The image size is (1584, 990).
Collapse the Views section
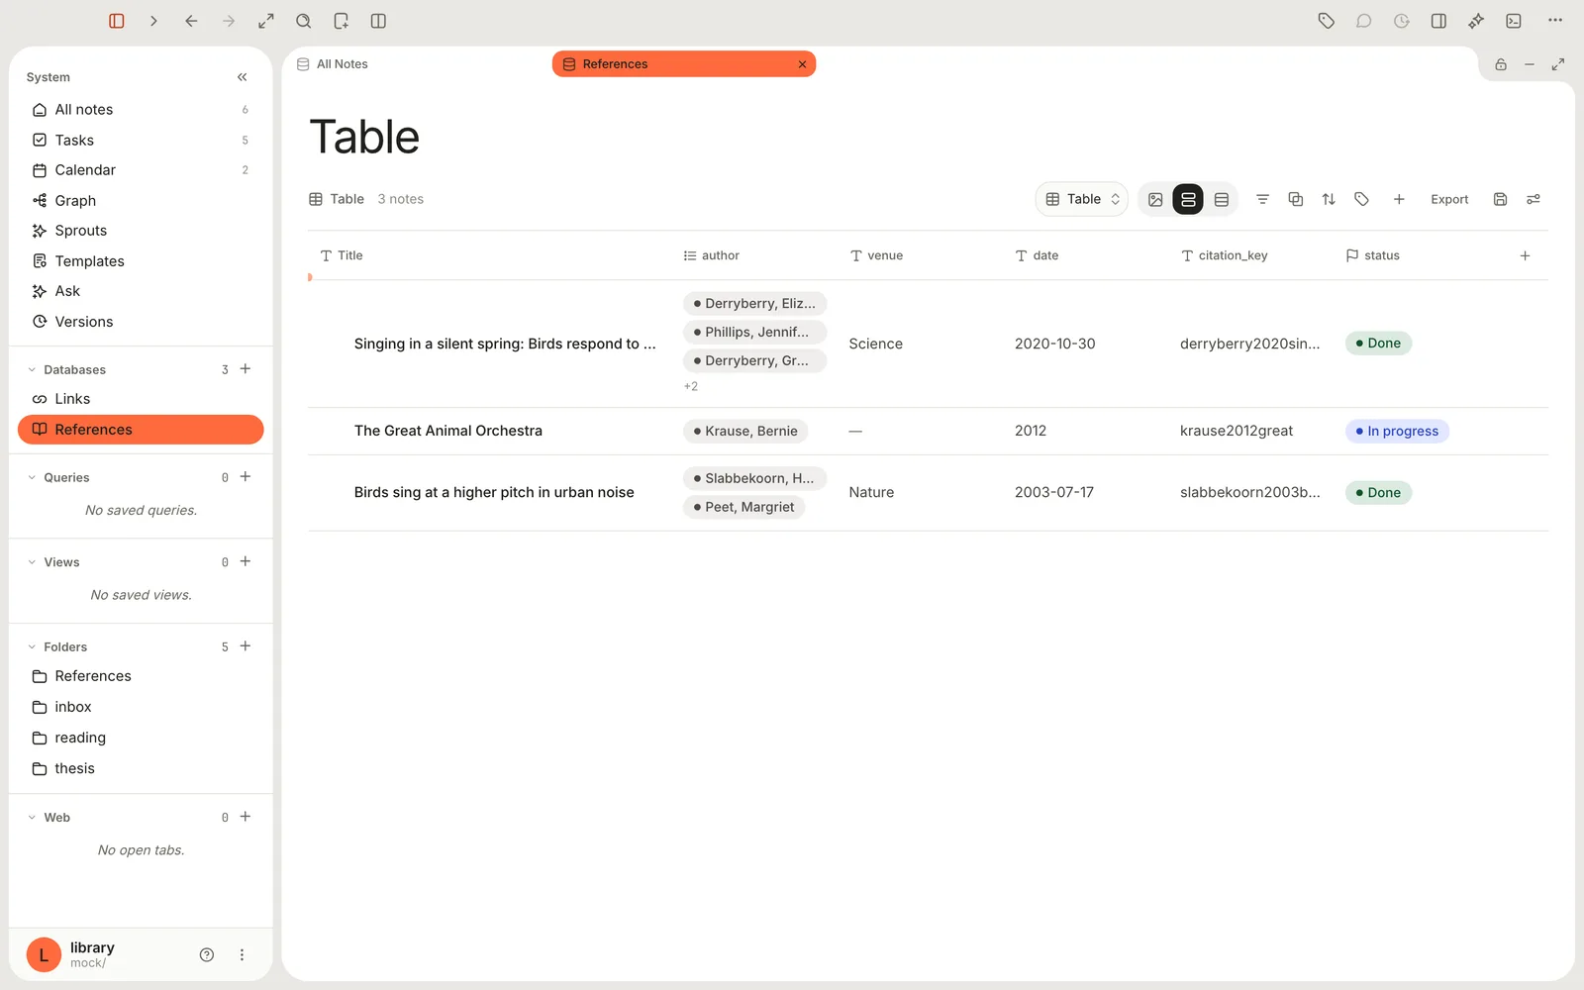click(32, 562)
